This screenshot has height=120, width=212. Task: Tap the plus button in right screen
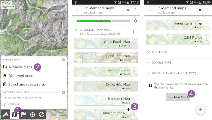coord(201,109)
